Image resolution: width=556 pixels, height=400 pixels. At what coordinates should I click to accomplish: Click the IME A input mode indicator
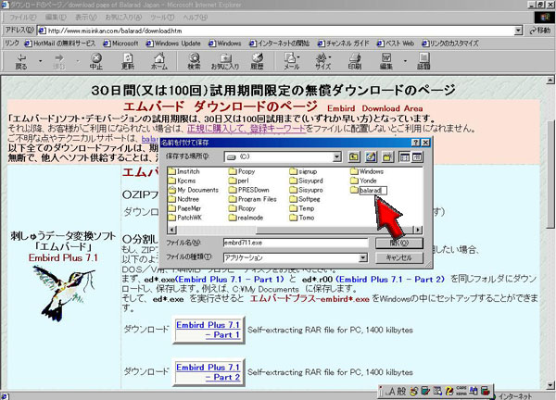tap(391, 391)
